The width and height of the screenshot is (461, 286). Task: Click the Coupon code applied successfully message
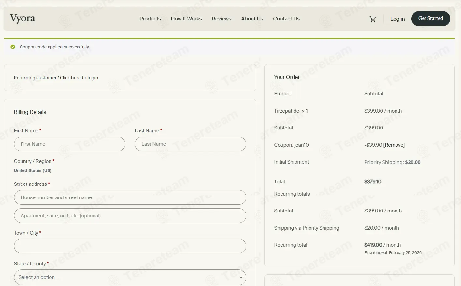pos(55,47)
